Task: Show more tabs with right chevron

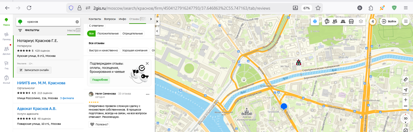Action: [x=151, y=19]
